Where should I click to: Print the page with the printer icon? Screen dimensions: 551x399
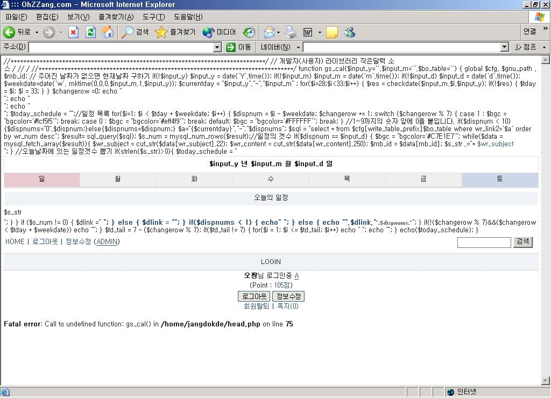pos(291,32)
